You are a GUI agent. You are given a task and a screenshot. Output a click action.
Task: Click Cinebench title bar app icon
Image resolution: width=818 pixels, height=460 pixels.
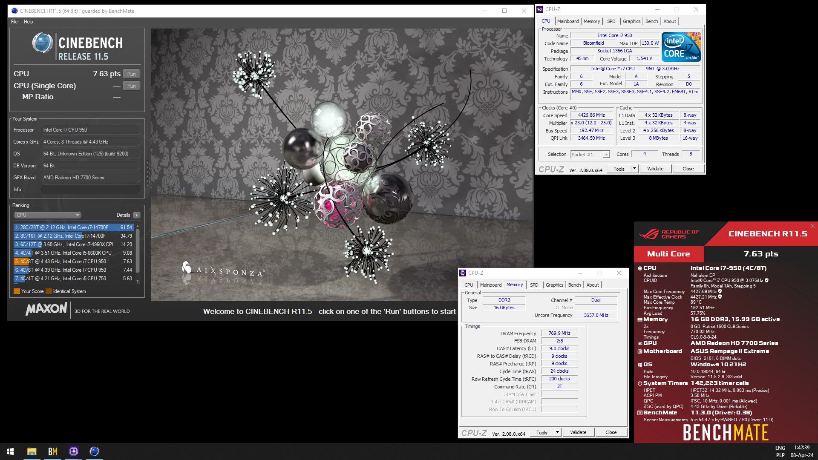(15, 11)
